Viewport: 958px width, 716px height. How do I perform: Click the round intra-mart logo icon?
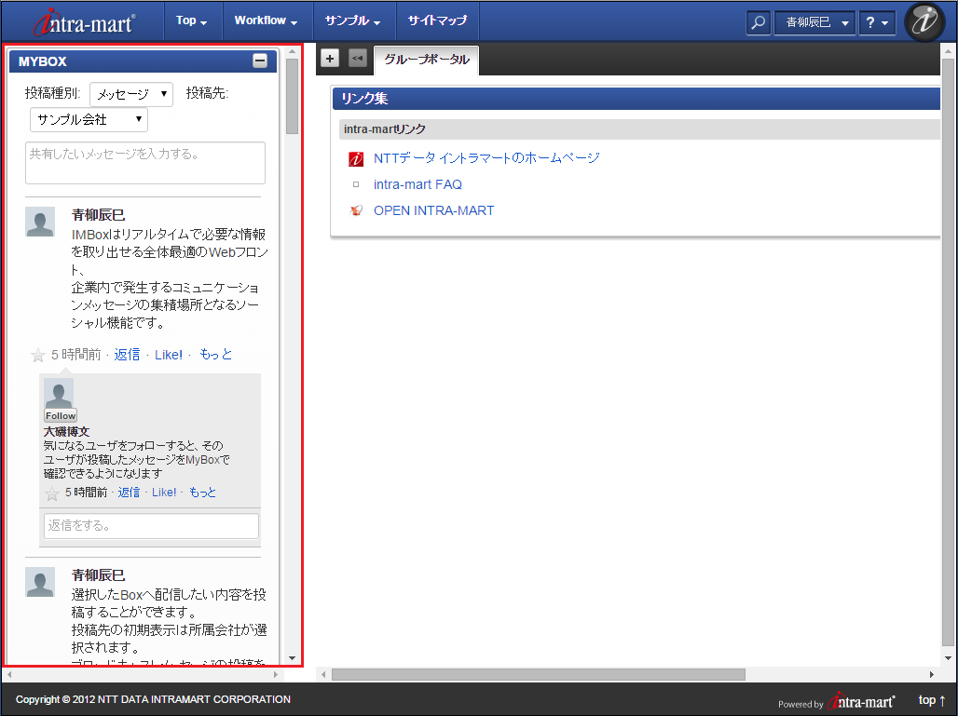pyautogui.click(x=924, y=22)
